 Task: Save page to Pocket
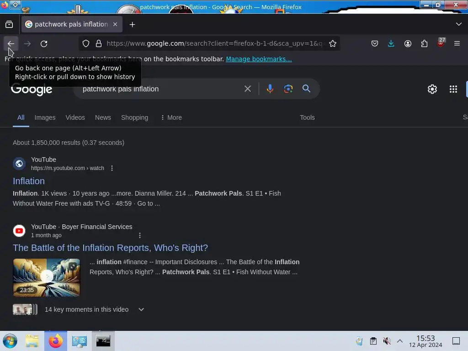tap(375, 43)
